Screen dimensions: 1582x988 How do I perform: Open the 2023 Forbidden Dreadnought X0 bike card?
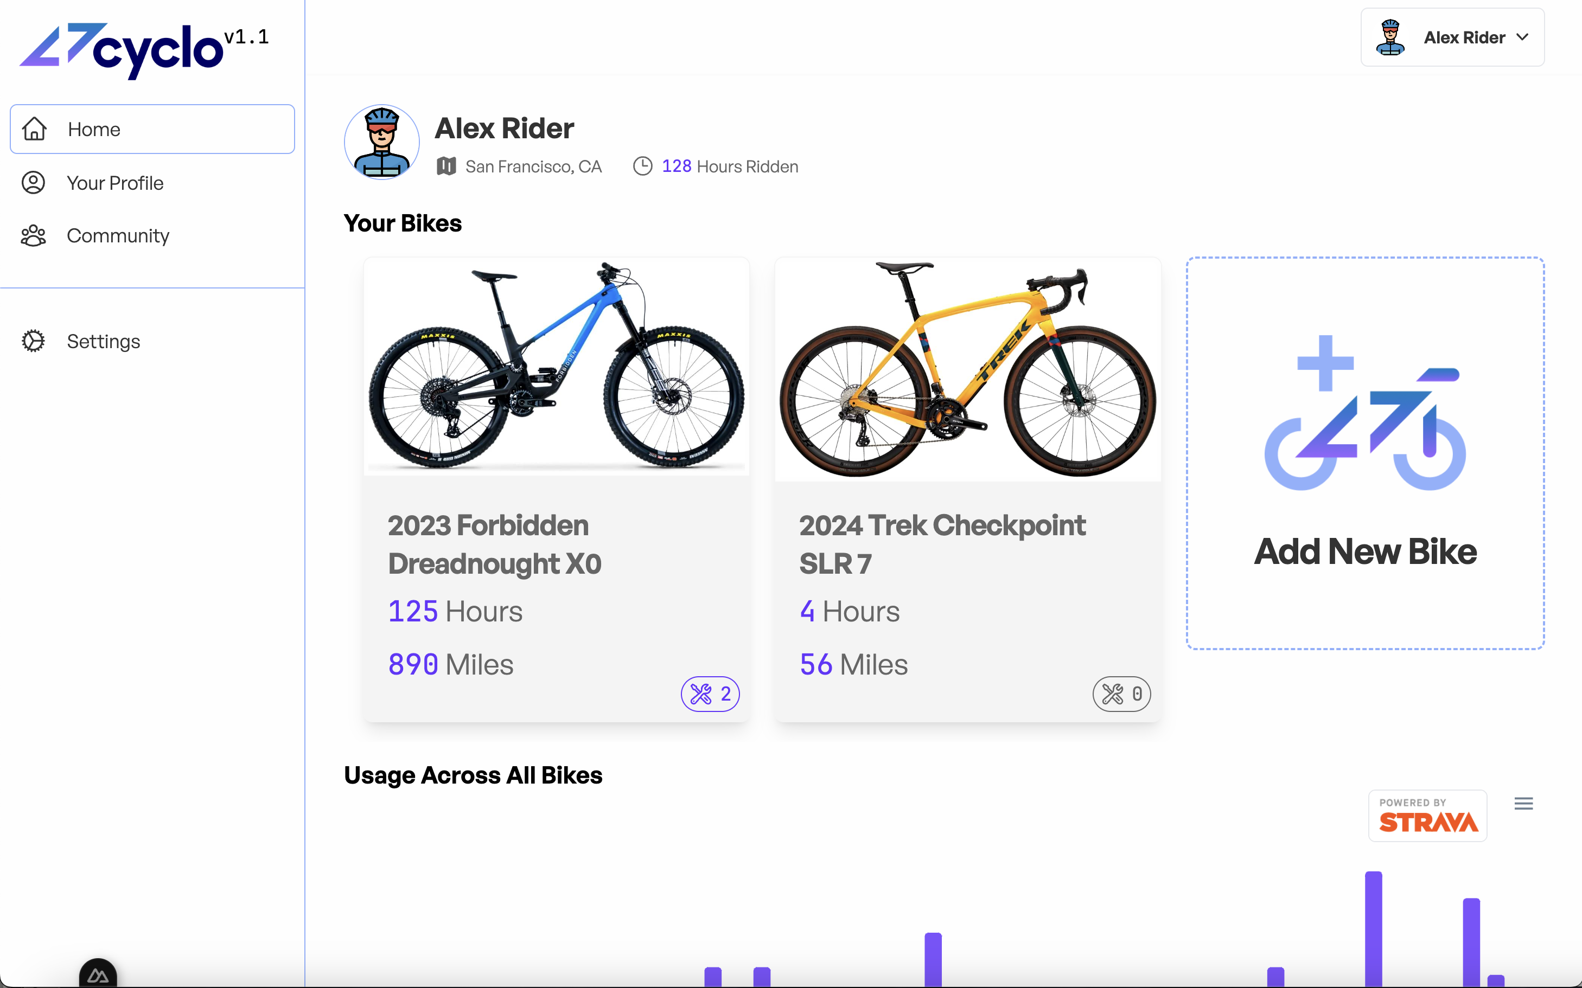click(554, 490)
